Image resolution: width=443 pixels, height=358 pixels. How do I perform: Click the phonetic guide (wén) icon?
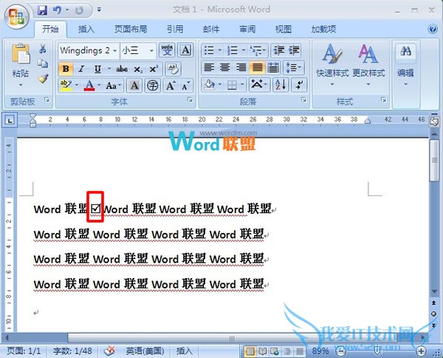[168, 50]
